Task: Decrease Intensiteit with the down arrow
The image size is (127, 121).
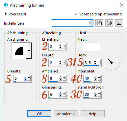Action: click(x=95, y=80)
